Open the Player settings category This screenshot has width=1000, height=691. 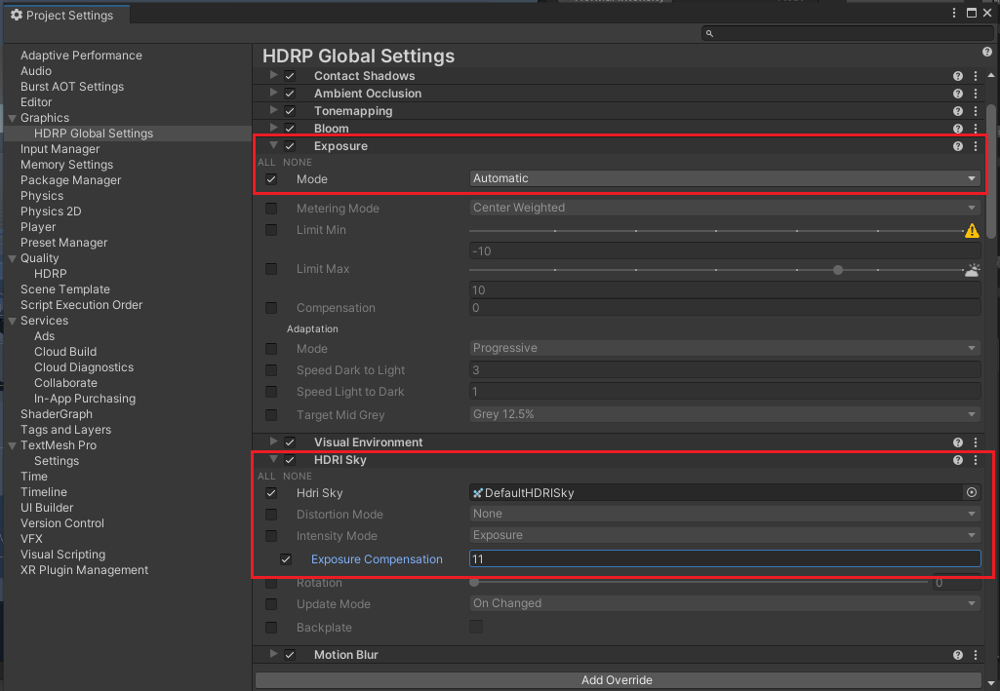38,227
